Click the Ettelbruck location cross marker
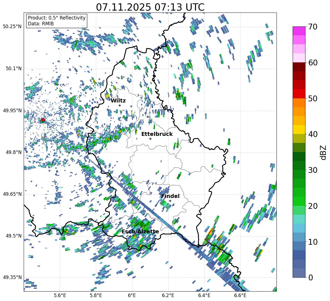The width and height of the screenshot is (330, 301). [x=150, y=139]
